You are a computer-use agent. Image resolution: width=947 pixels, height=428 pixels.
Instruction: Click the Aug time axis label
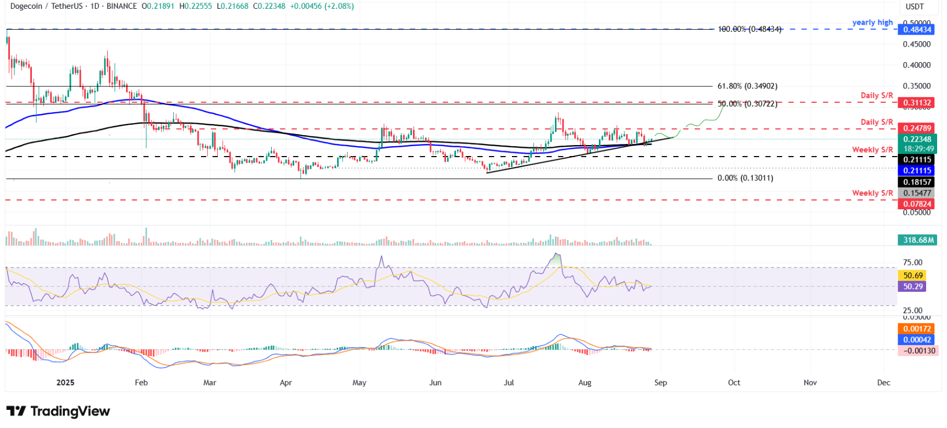tap(585, 383)
